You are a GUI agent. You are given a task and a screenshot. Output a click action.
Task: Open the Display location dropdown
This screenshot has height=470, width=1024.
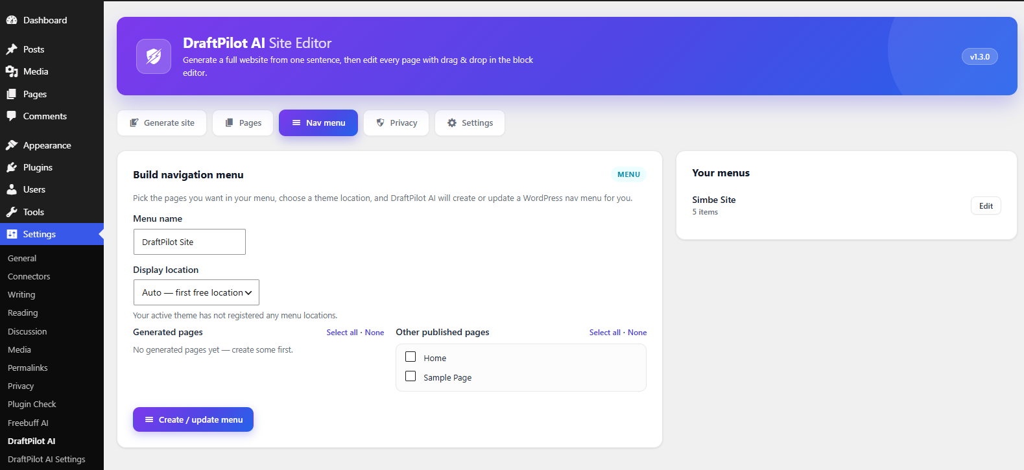(196, 292)
